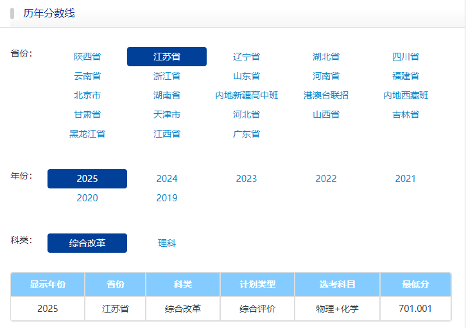Image resolution: width=466 pixels, height=328 pixels.
Task: Pick 四川省 in province filter
Action: 406,57
